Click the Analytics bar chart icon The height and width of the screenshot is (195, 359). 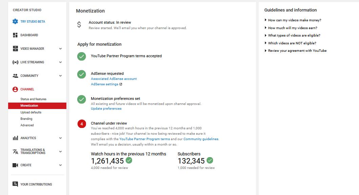tap(15, 138)
